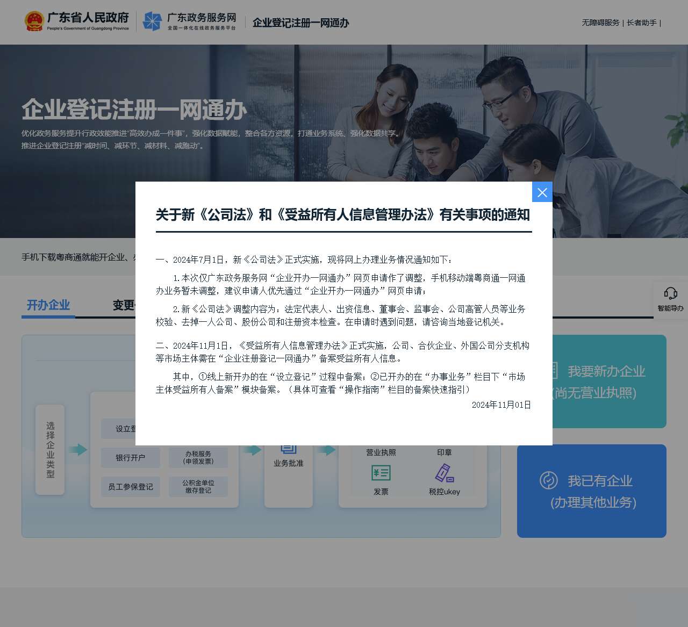Select 选择企业类型 step box
The image size is (688, 627).
50,450
